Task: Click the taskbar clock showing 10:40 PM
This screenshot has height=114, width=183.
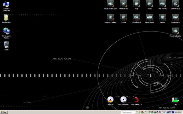Action: tap(178, 112)
